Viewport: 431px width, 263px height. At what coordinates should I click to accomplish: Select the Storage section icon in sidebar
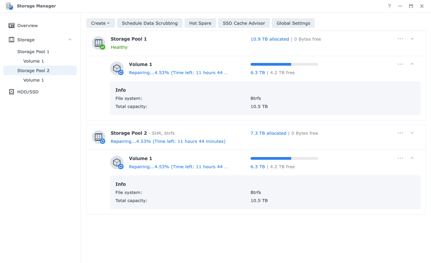point(12,40)
